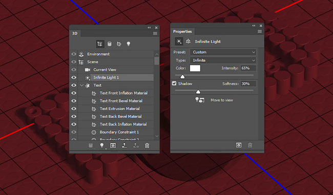Image resolution: width=333 pixels, height=195 pixels.
Task: Click Environment row icon
Action: (x=81, y=54)
